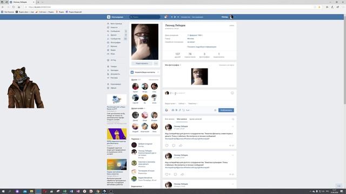Click the VK header search field

[145, 17]
